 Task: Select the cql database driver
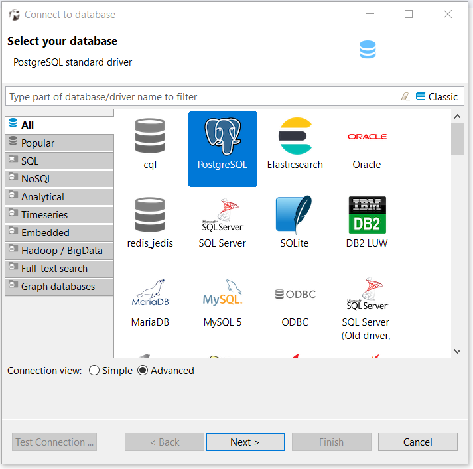click(150, 144)
